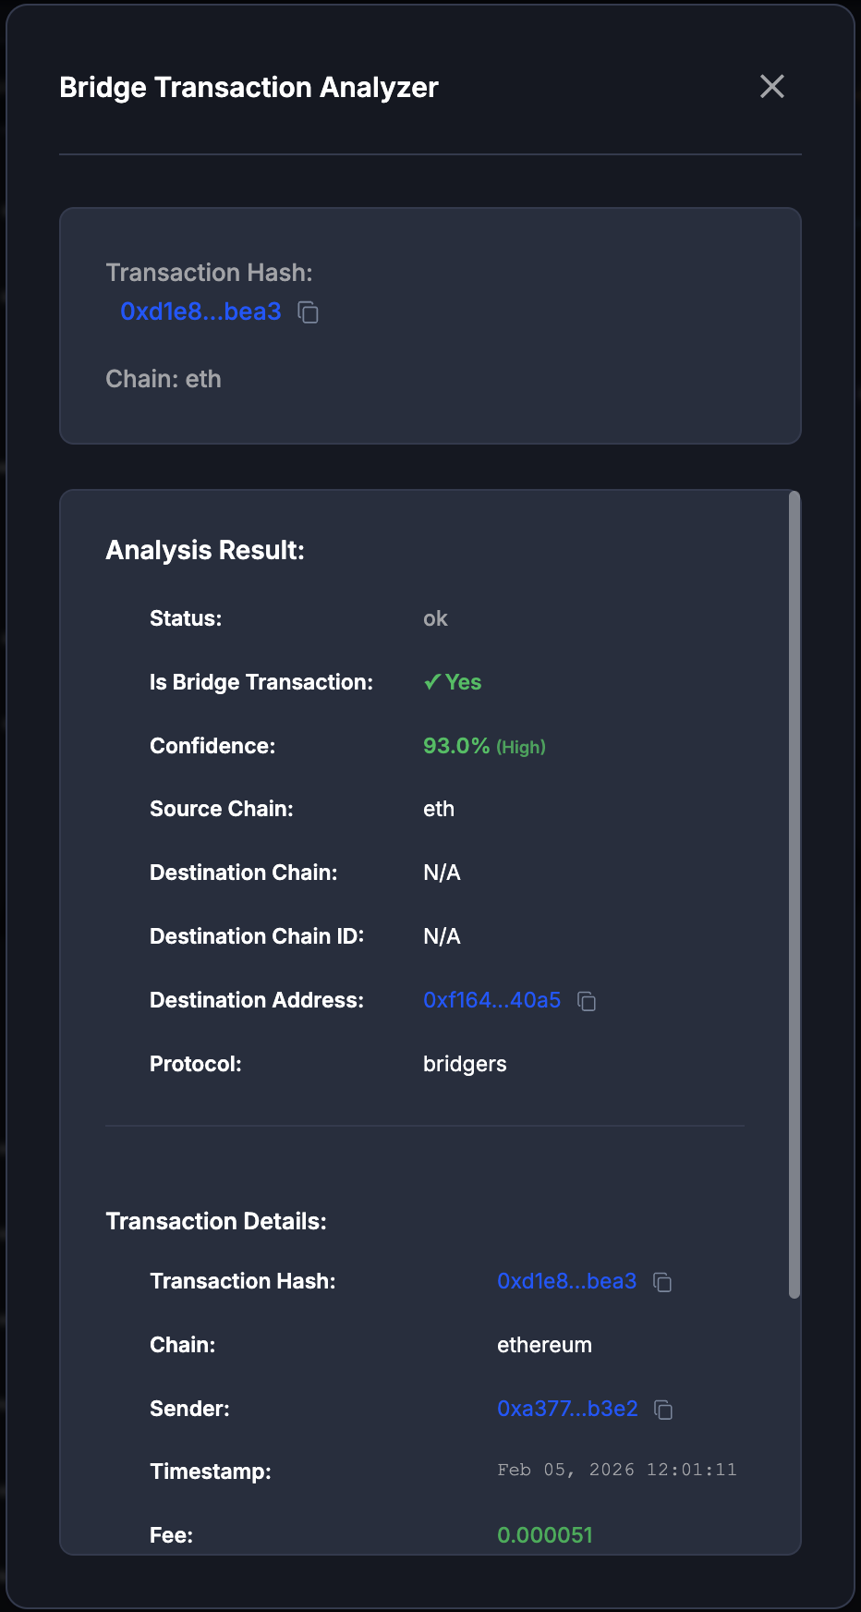Click the Analysis Result heading
The width and height of the screenshot is (861, 1612).
point(205,550)
